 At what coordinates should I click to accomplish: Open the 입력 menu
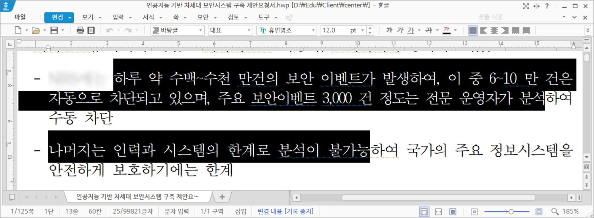pyautogui.click(x=118, y=17)
